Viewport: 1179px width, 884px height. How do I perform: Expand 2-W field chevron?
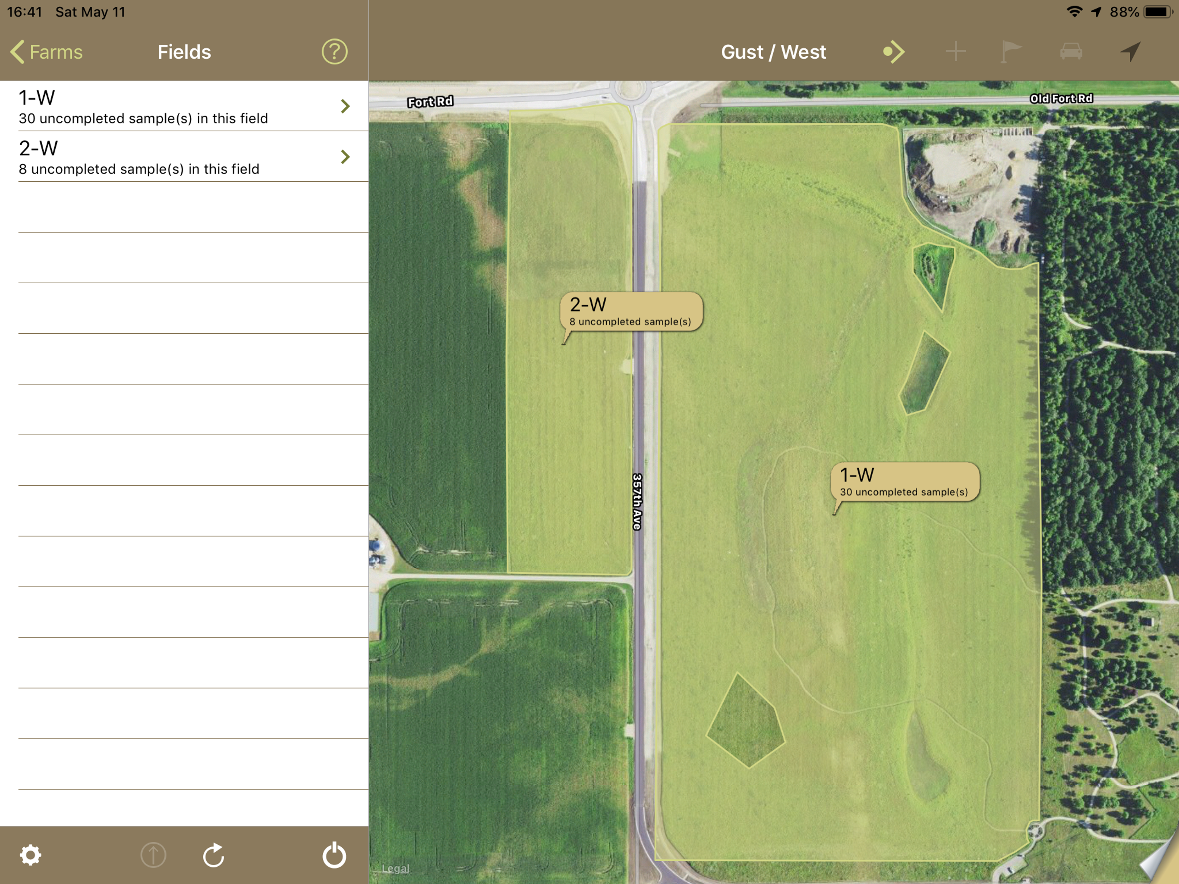345,157
